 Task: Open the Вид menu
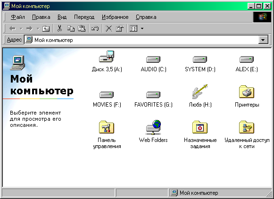tap(62, 17)
